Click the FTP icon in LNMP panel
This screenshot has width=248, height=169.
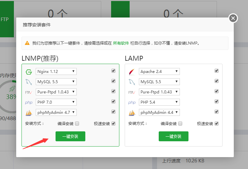29,92
